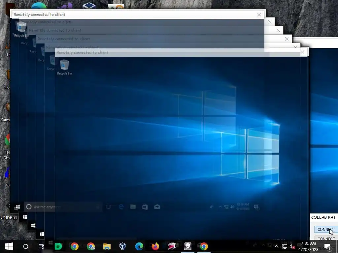This screenshot has width=338, height=253.
Task: Open the remote action center icon
Action: (256, 207)
